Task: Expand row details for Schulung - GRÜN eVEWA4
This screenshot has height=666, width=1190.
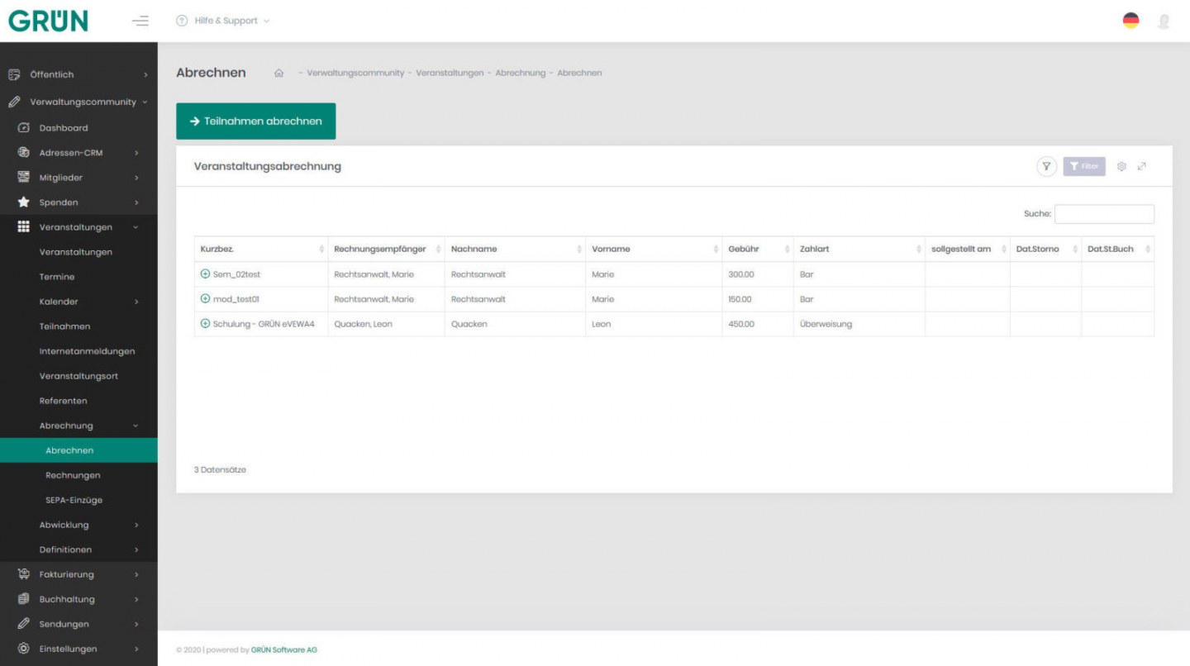Action: 205,323
